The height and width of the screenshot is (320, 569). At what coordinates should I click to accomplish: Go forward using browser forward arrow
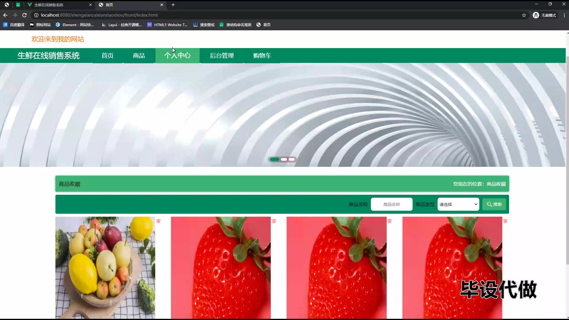pyautogui.click(x=15, y=15)
